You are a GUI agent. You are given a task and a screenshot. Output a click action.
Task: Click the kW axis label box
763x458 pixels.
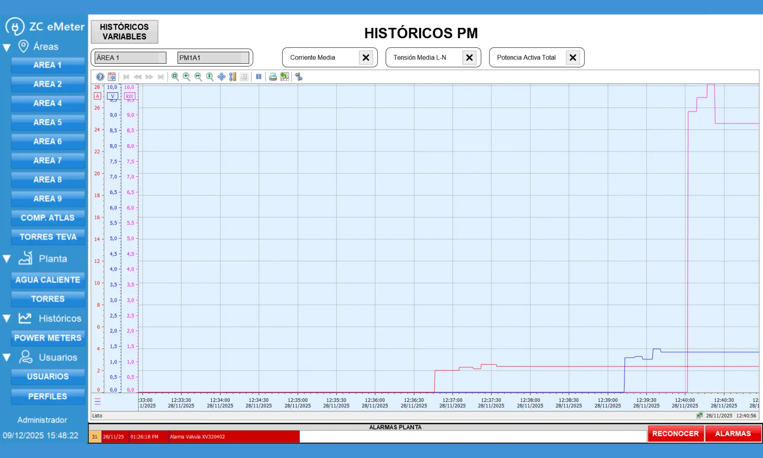[130, 96]
